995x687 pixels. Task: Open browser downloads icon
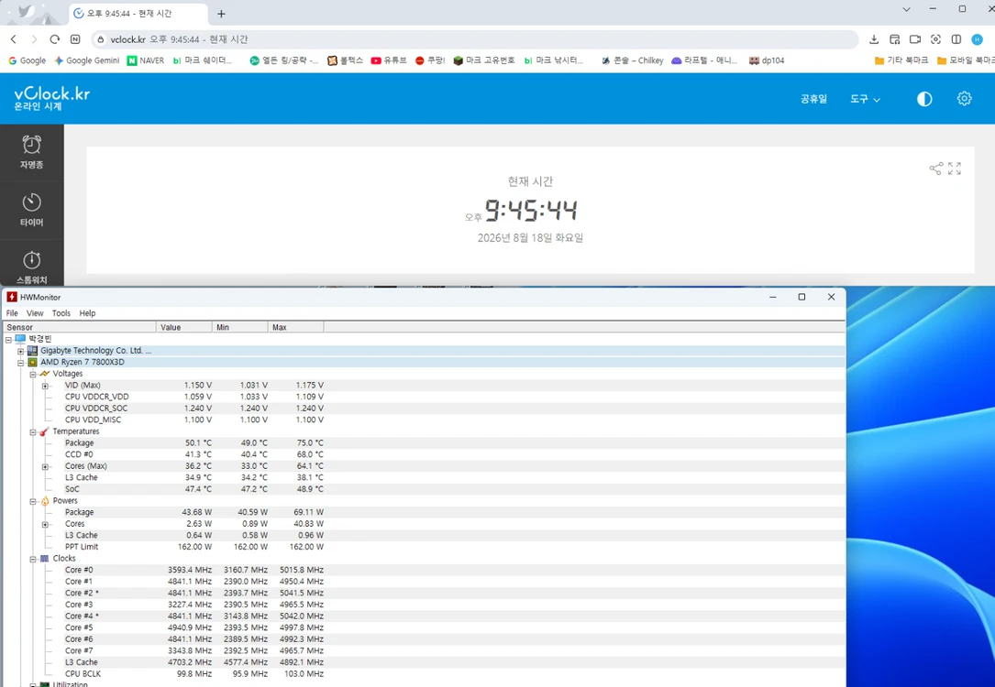[874, 39]
